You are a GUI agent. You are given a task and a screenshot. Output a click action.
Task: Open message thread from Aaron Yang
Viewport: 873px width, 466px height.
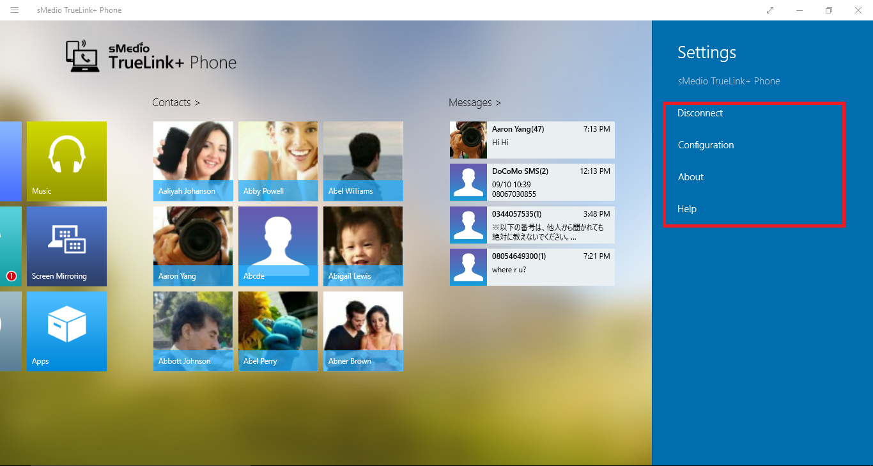pos(532,140)
